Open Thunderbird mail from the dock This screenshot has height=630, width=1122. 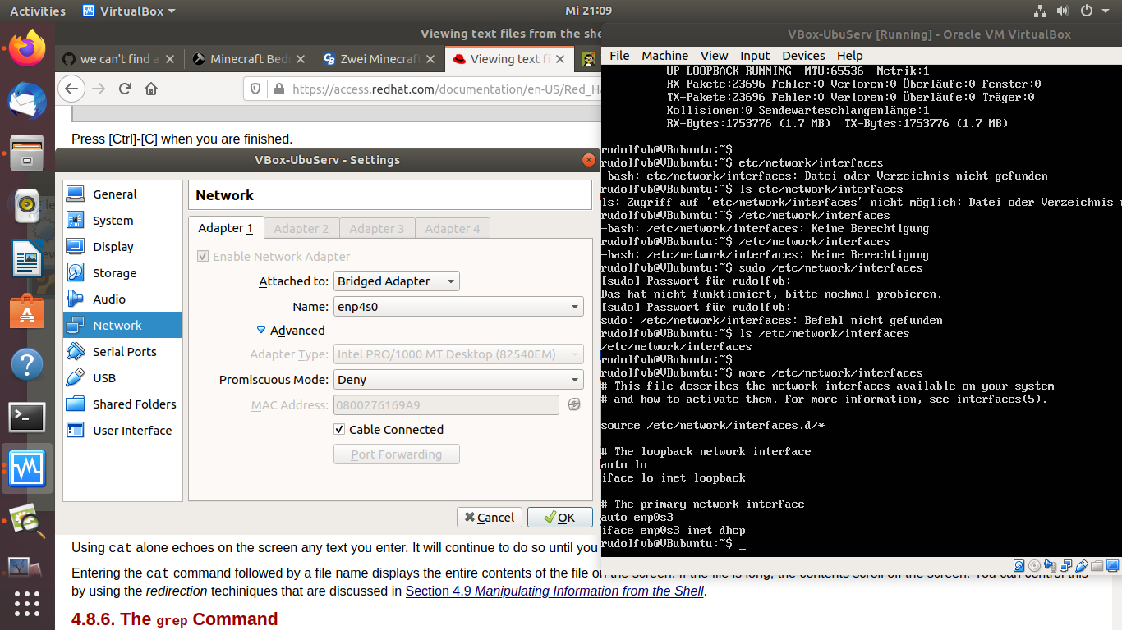[x=27, y=101]
